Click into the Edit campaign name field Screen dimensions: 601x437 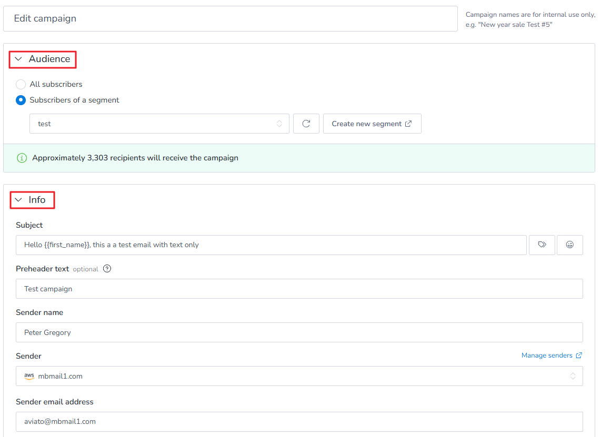tap(231, 19)
